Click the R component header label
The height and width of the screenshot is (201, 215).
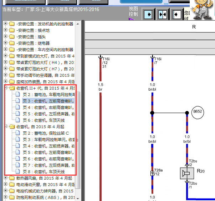pyautogui.click(x=194, y=27)
